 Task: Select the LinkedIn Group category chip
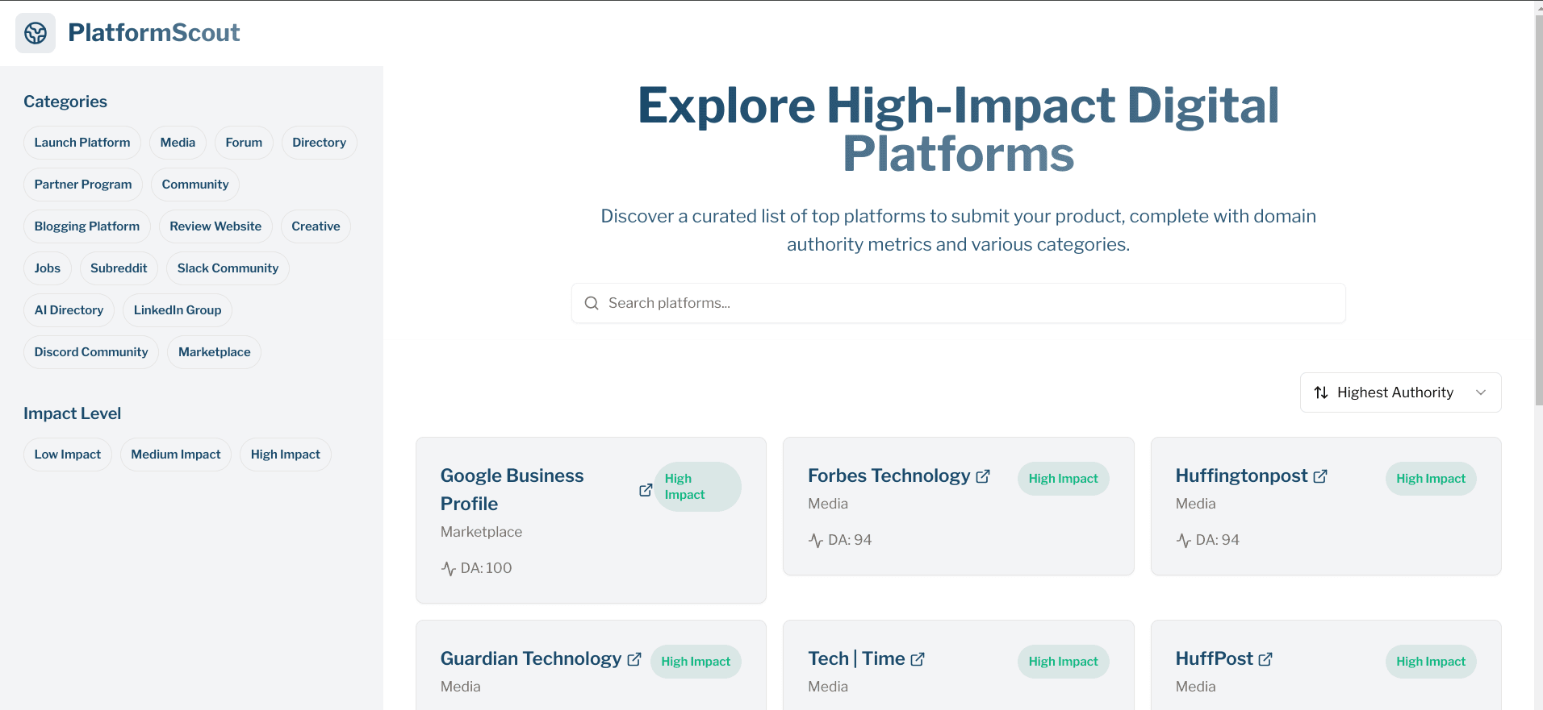178,310
